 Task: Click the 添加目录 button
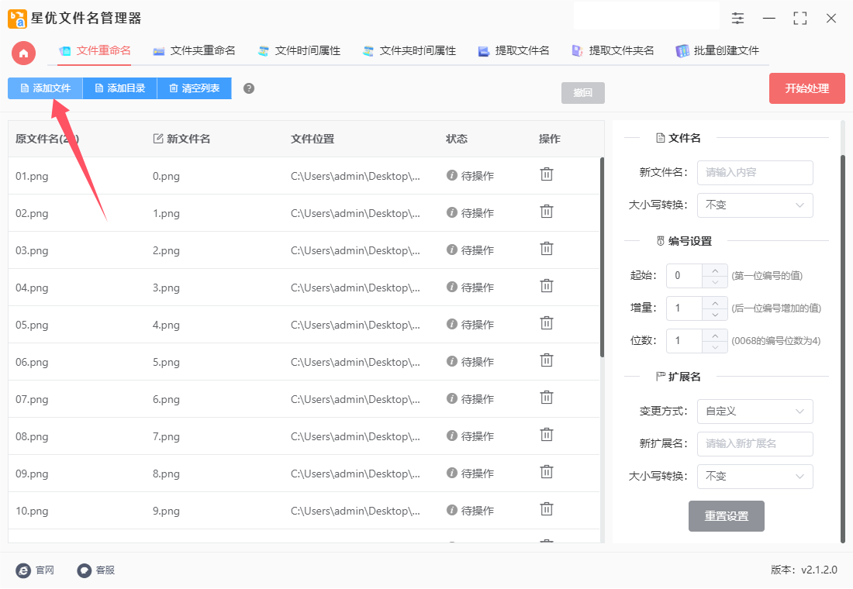coord(119,88)
